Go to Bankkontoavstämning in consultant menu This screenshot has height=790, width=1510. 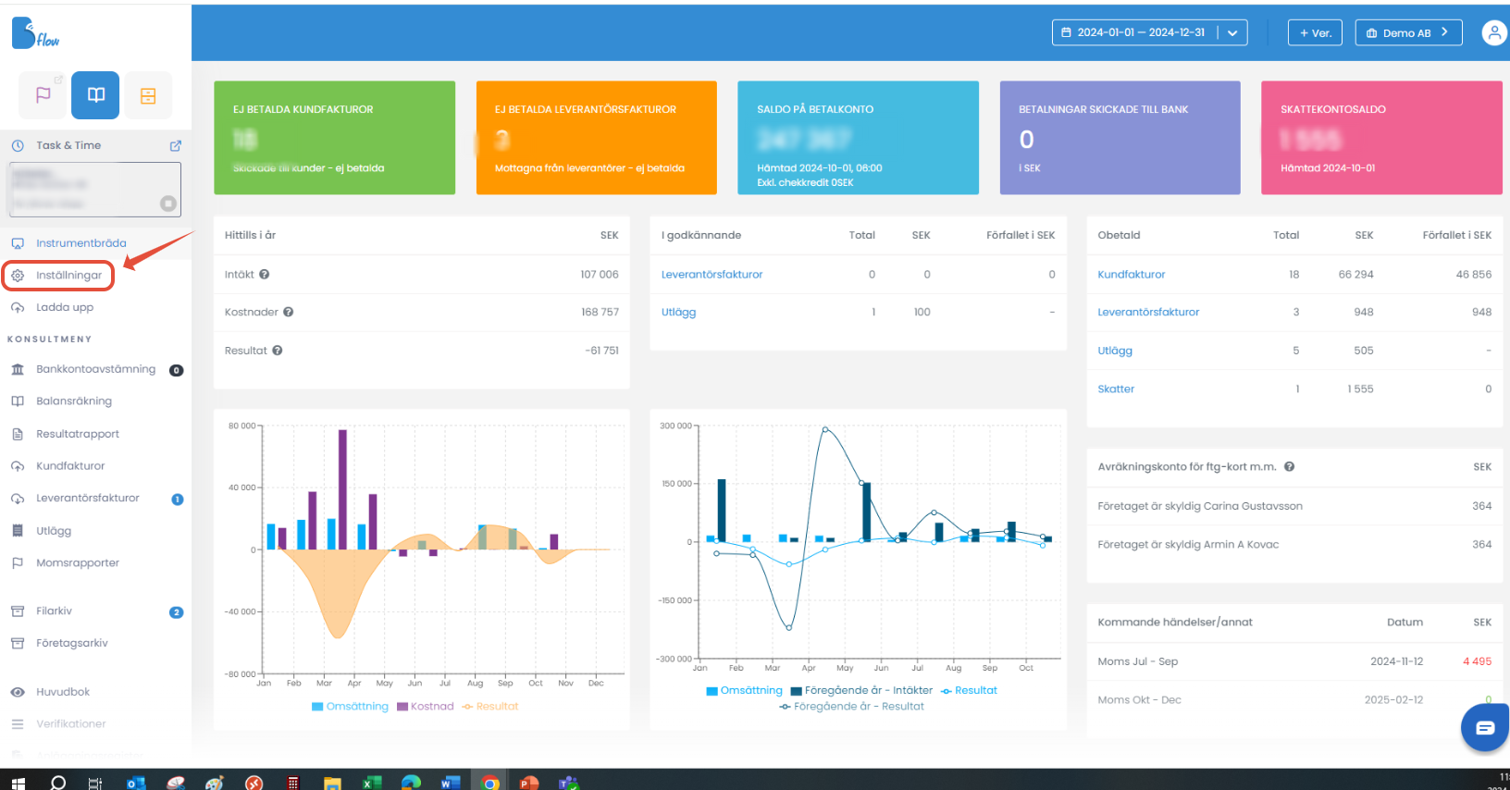tap(96, 369)
